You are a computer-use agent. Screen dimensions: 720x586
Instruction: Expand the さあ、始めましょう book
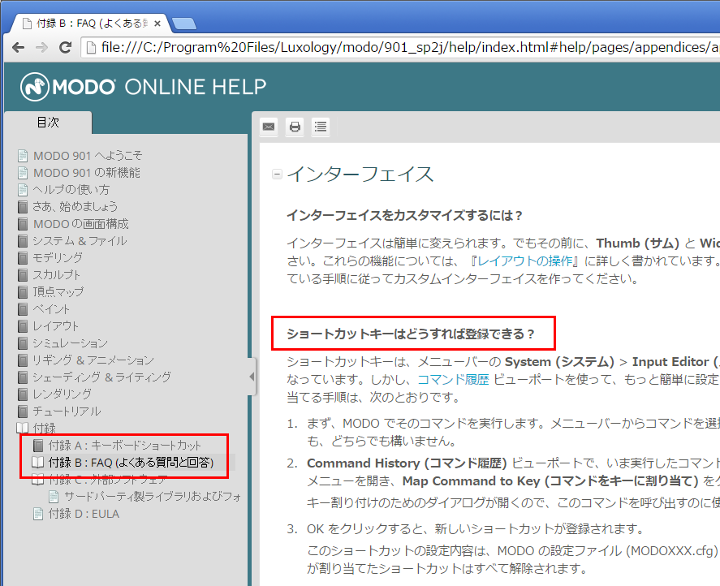pyautogui.click(x=75, y=207)
